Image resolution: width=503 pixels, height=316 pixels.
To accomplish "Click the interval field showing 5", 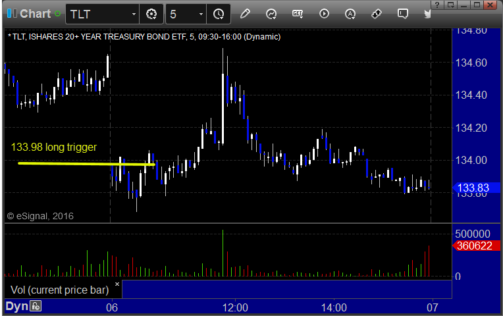I will pyautogui.click(x=186, y=14).
